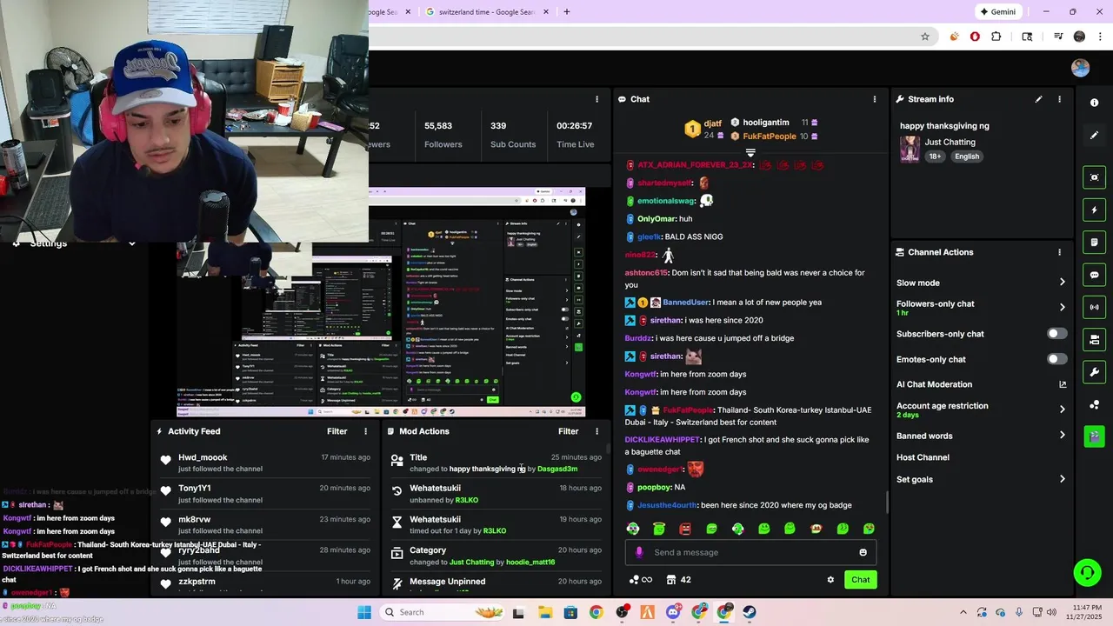Click hoodie_matt16 username in Mod Actions

(530, 563)
